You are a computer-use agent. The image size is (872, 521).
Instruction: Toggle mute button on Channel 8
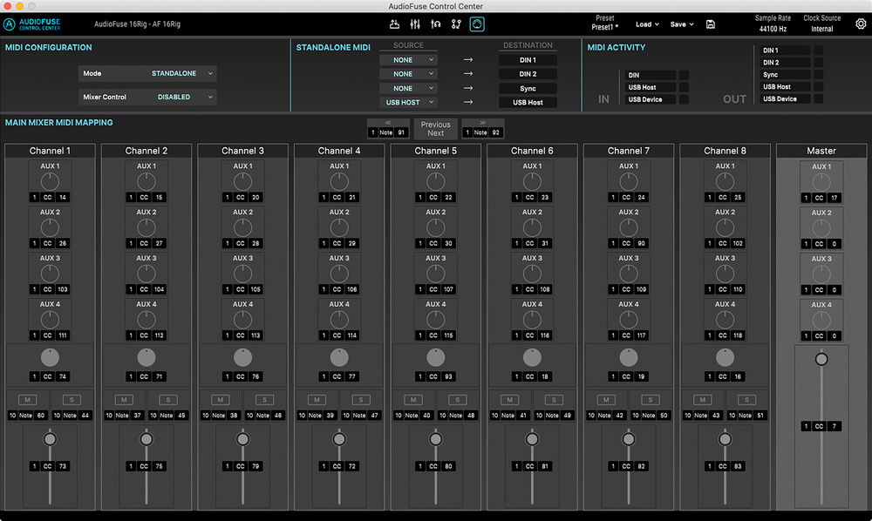702,399
